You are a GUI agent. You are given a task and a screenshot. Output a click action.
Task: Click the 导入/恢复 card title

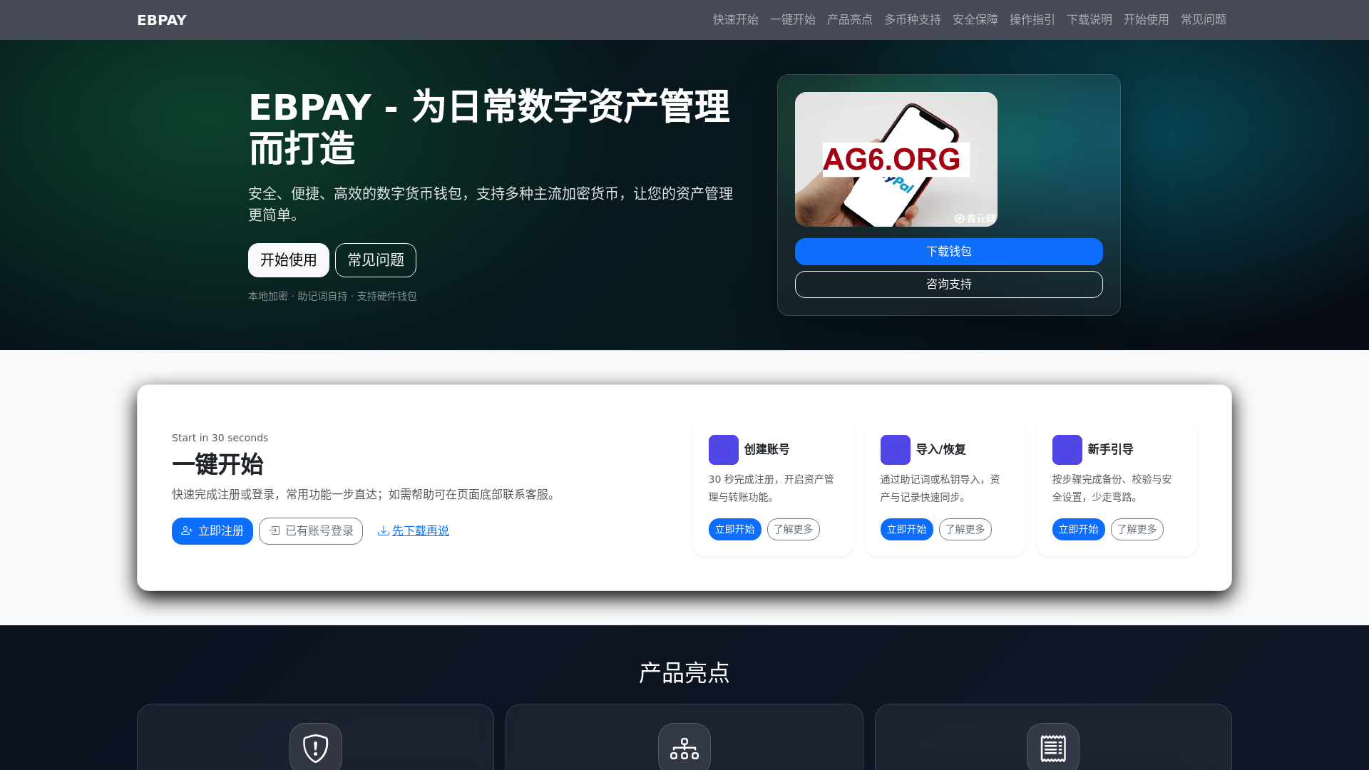coord(940,450)
